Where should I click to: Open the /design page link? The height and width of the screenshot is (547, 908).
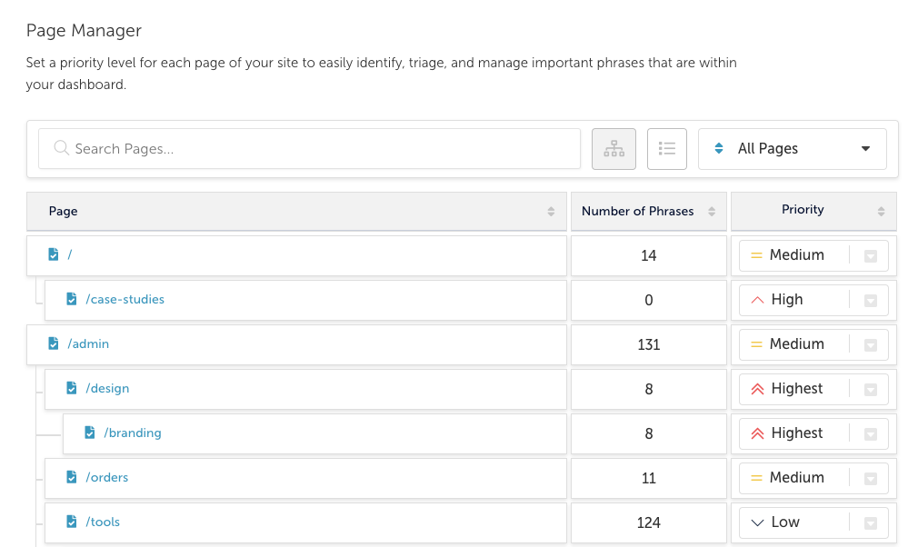click(x=107, y=388)
